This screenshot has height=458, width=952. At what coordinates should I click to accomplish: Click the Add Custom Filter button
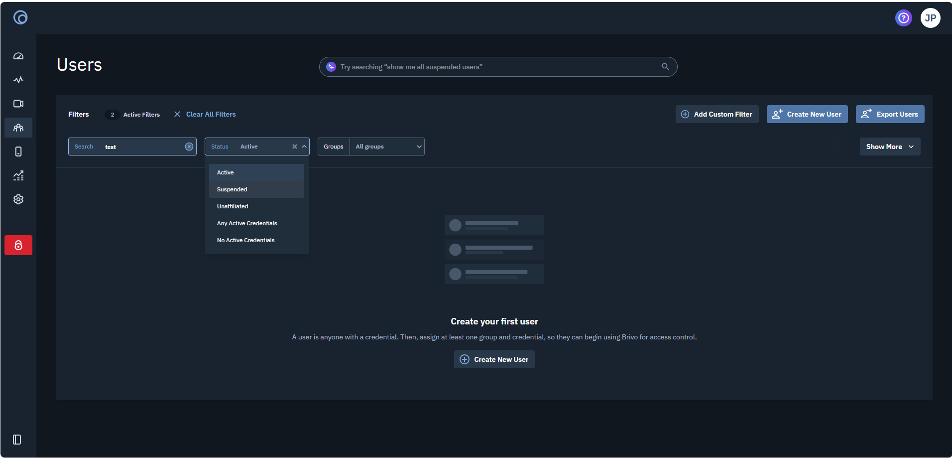717,114
